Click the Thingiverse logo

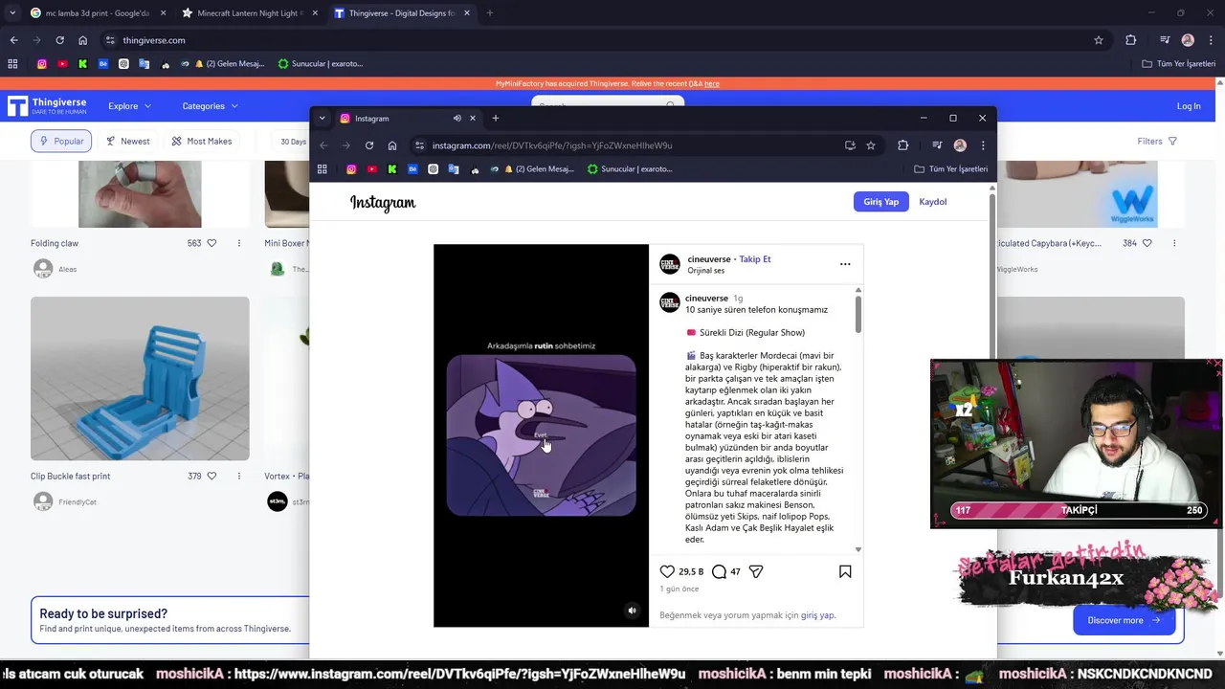pos(47,106)
